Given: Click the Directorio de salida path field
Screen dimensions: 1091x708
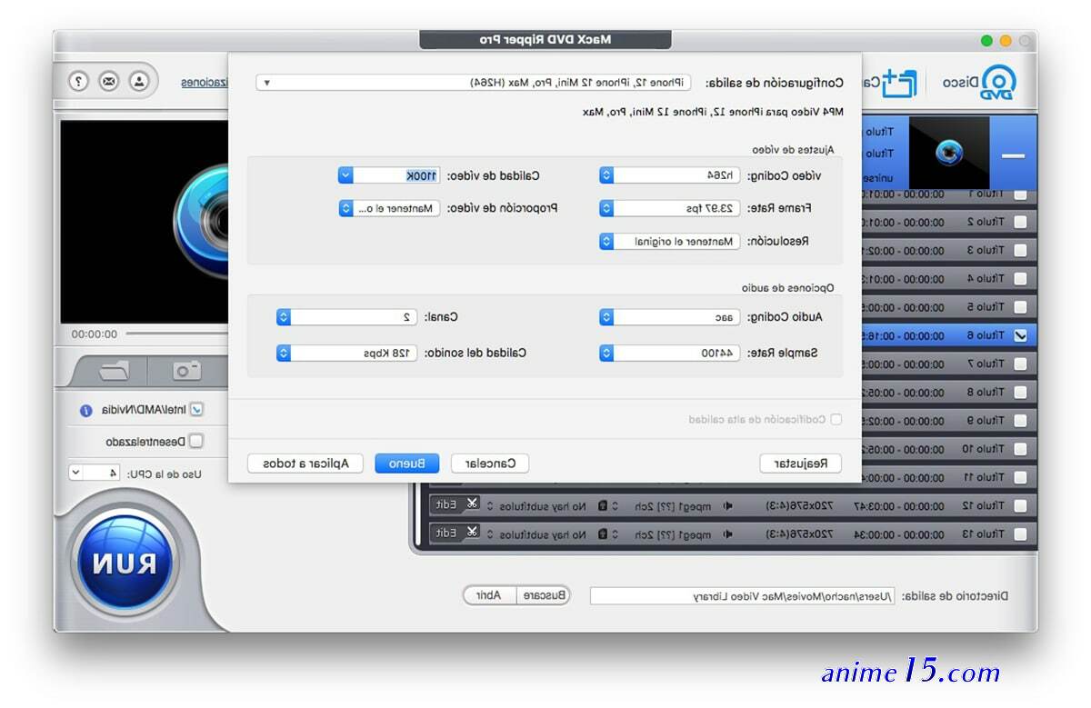Looking at the screenshot, I should click(x=743, y=596).
